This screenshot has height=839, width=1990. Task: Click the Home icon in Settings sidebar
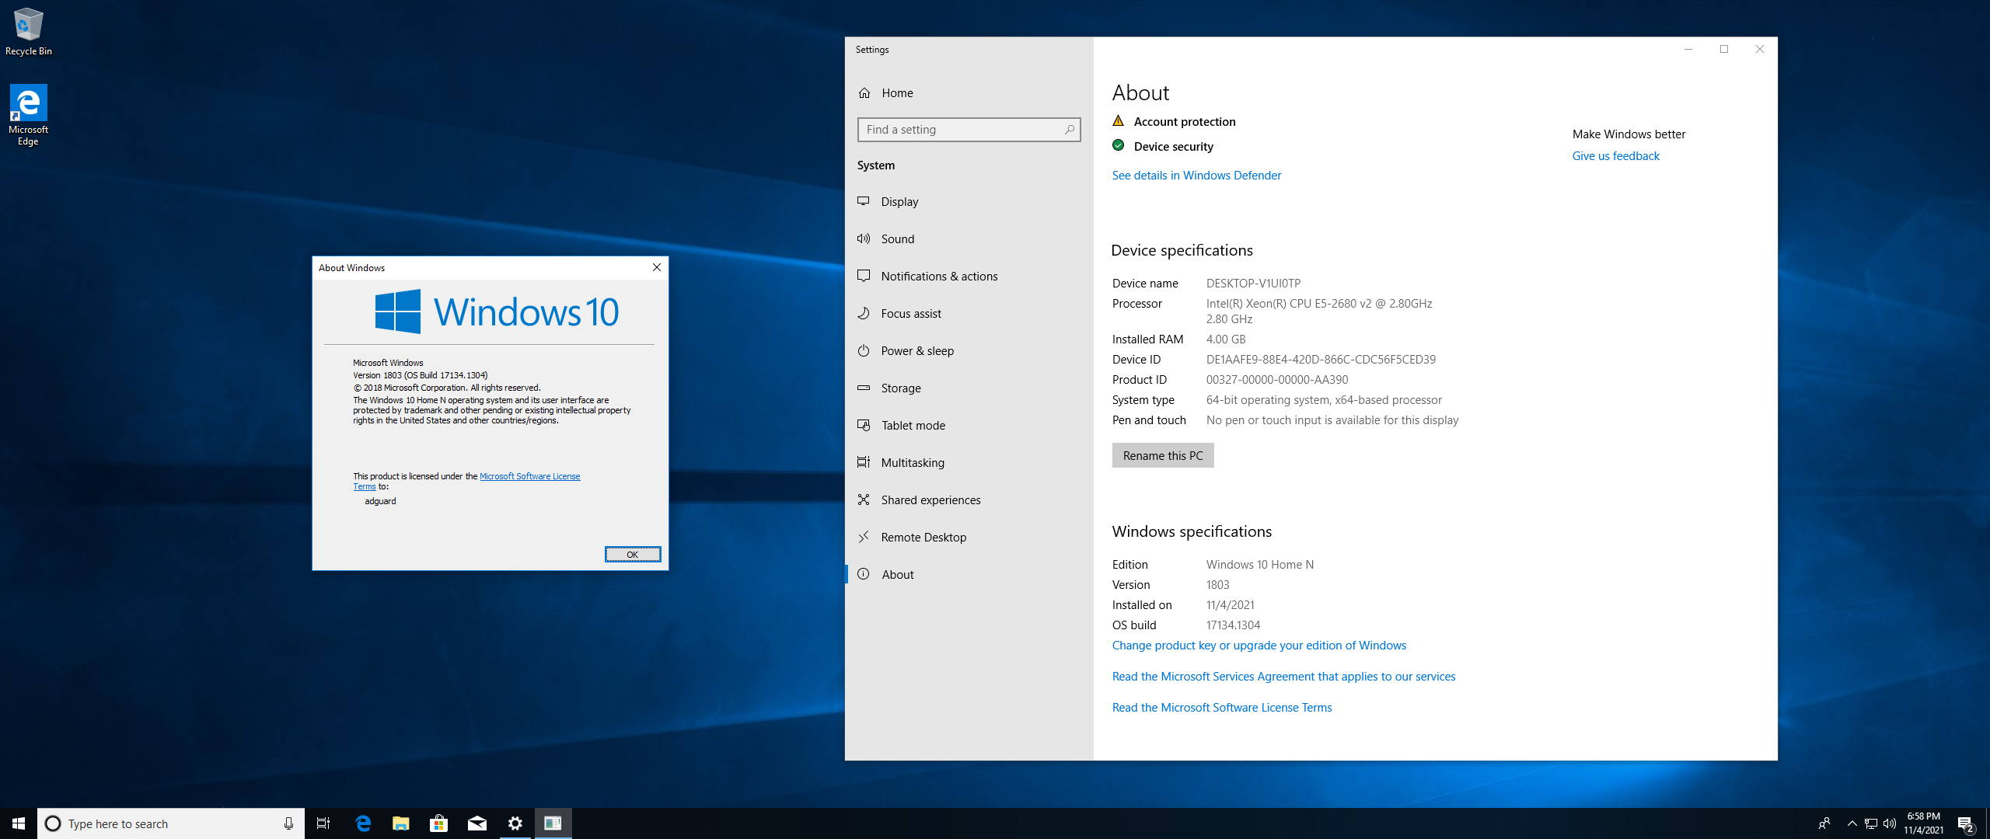click(864, 93)
